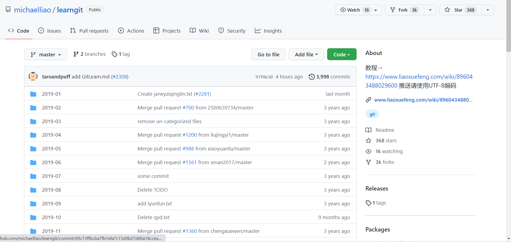Open the www.liaoxuefeng.com/wiki website link
The height and width of the screenshot is (242, 511).
coord(423,100)
